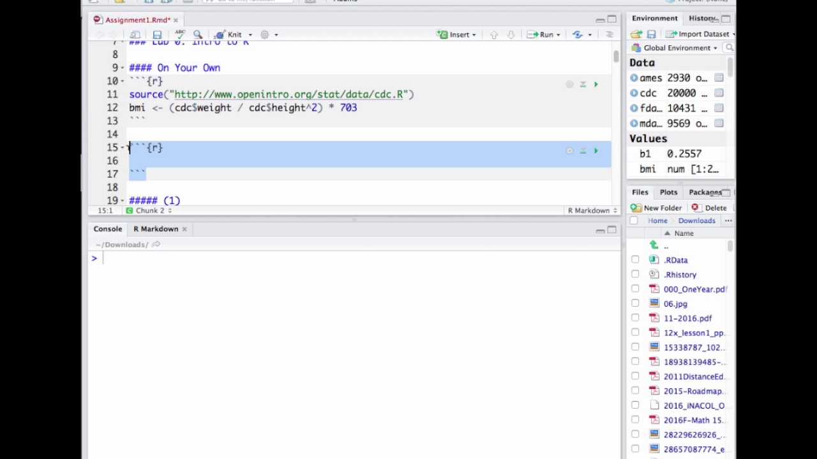Open Downloads in files breadcrumb
Image resolution: width=817 pixels, height=459 pixels.
click(x=696, y=221)
